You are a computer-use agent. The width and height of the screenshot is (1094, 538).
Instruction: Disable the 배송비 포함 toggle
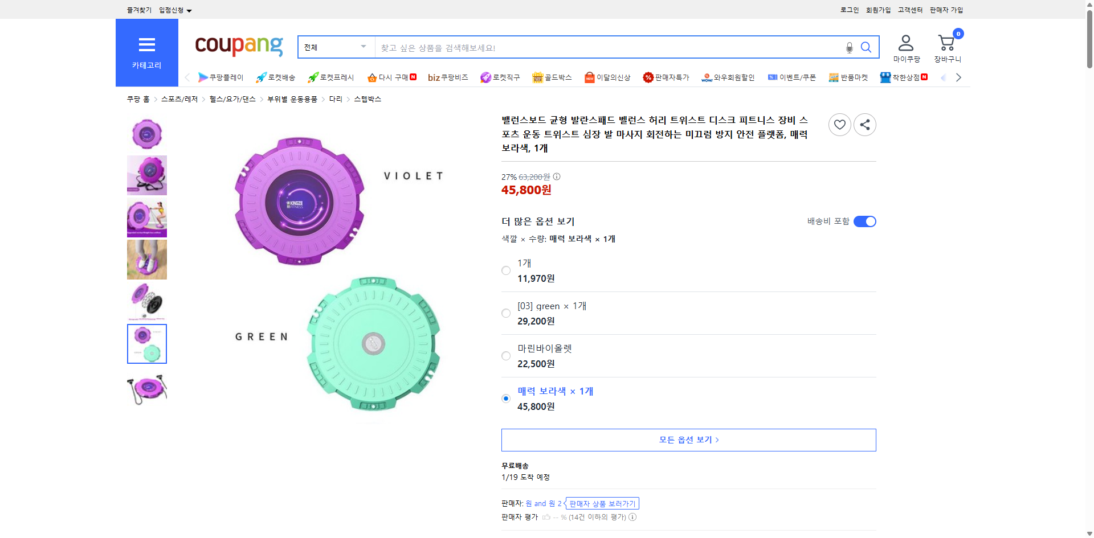click(865, 221)
